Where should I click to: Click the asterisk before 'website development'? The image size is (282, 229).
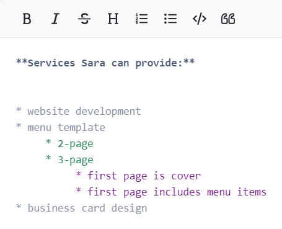point(19,110)
